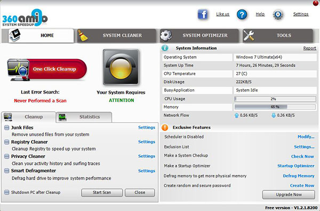Open Settings link for Privacy Cleaner
This screenshot has height=211, width=320.
tap(147, 156)
